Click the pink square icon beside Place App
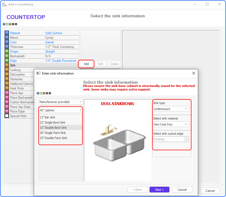226x197 pixels. pyautogui.click(x=7, y=93)
